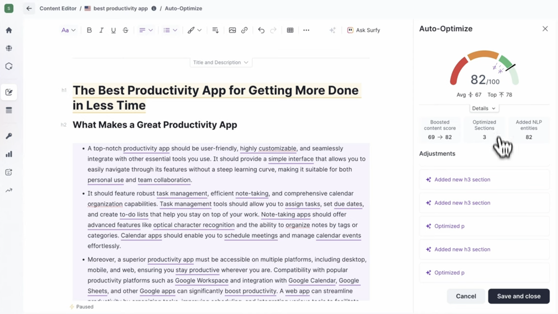Open the three-dot more options menu
Viewport: 558px width, 314px height.
[306, 30]
